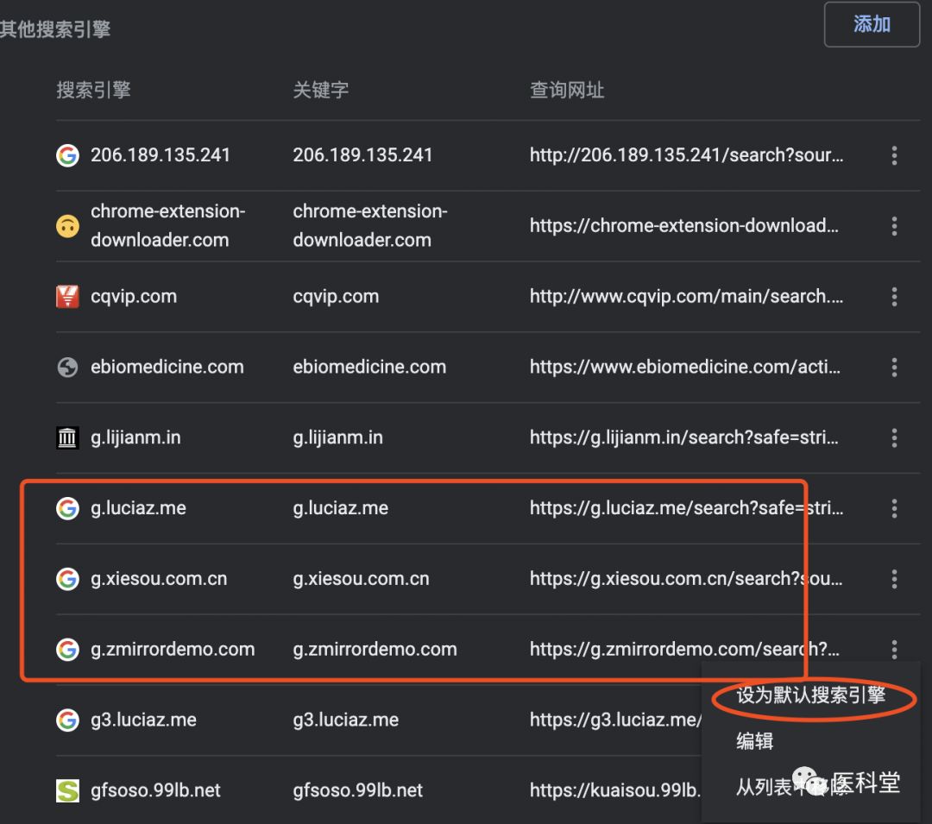Viewport: 932px width, 824px height.
Task: Click URL https://chrome-extension-download...
Action: point(684,226)
